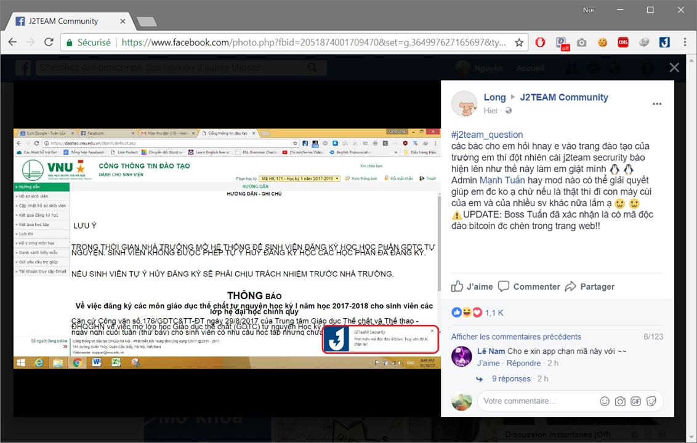Click the Hier post timestamp

click(491, 111)
